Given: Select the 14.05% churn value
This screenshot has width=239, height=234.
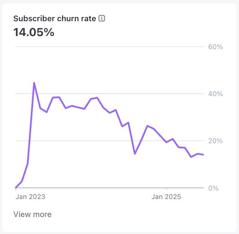Looking at the screenshot, I should click(34, 33).
